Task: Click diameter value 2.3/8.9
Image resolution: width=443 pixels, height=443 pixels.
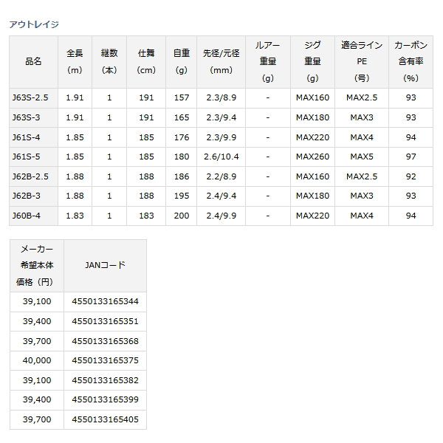Action: click(221, 97)
